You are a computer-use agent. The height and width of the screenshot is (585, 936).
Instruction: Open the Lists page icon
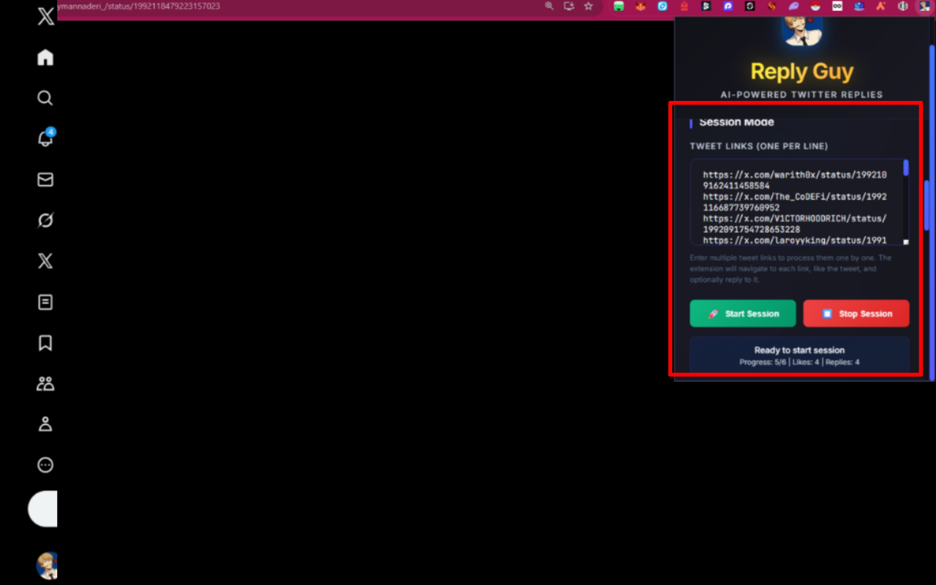(45, 302)
